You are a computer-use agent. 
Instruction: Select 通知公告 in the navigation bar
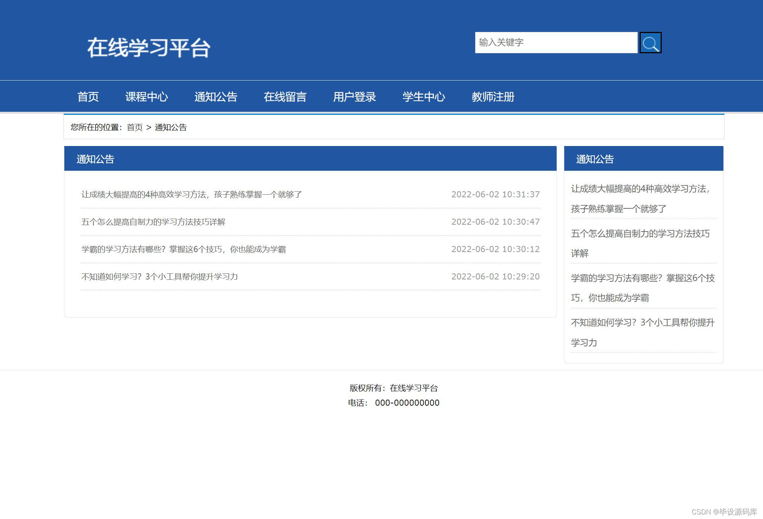[x=216, y=97]
